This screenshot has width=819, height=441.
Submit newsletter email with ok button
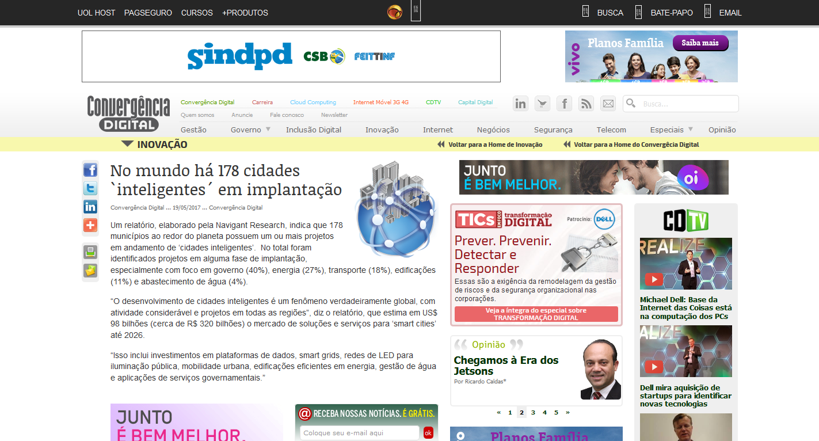click(428, 433)
